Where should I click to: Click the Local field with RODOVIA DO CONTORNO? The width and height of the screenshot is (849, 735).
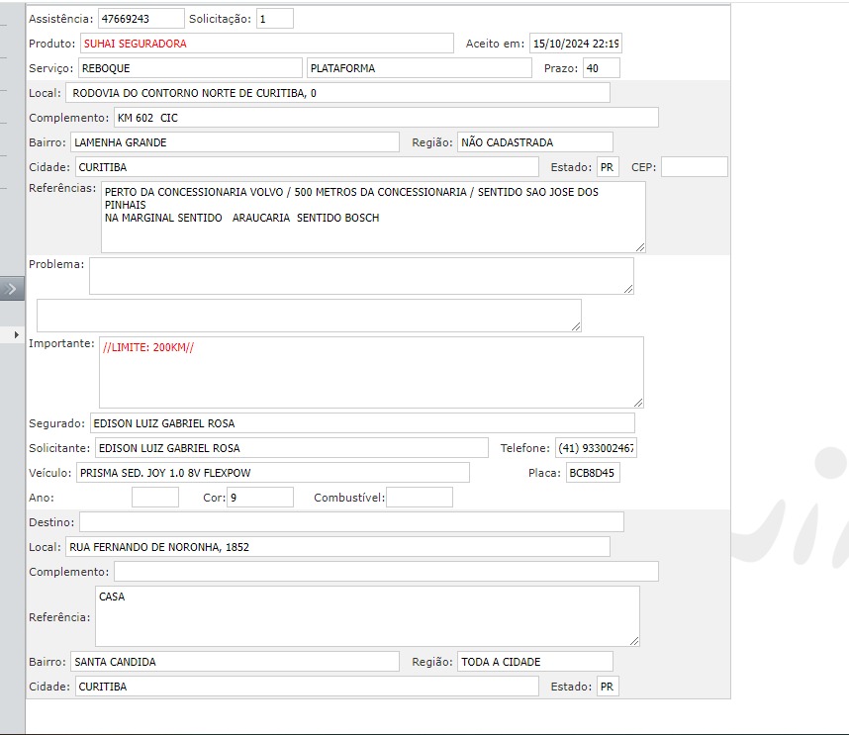point(337,93)
